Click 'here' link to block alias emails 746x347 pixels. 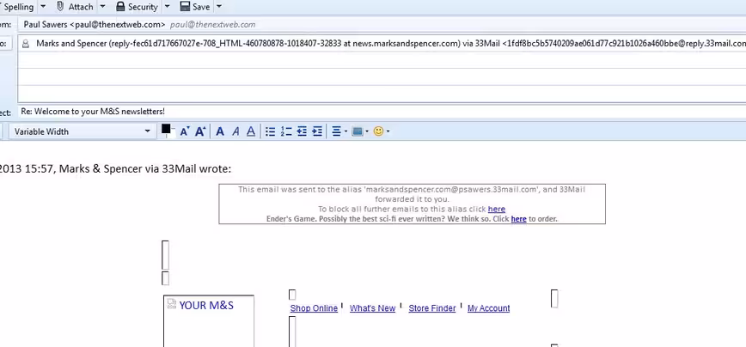click(496, 210)
